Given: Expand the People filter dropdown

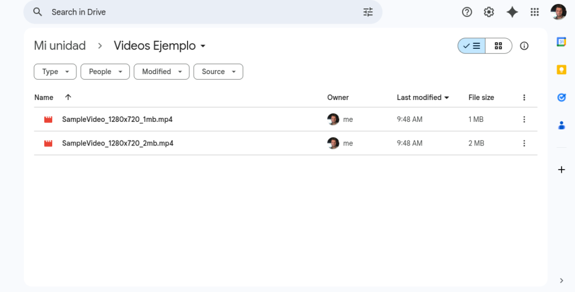Looking at the screenshot, I should (x=105, y=71).
